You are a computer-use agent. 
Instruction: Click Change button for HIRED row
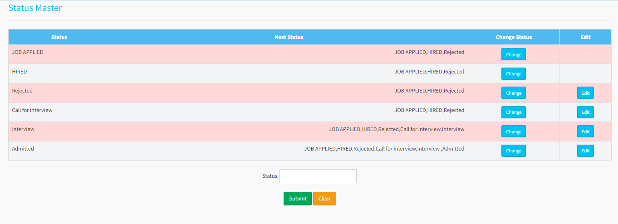point(513,73)
